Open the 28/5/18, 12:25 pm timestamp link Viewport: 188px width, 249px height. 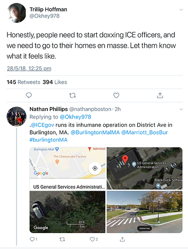click(29, 68)
